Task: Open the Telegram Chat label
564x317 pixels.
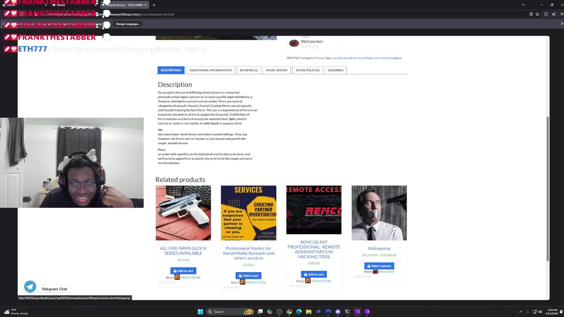Action: tap(54, 289)
